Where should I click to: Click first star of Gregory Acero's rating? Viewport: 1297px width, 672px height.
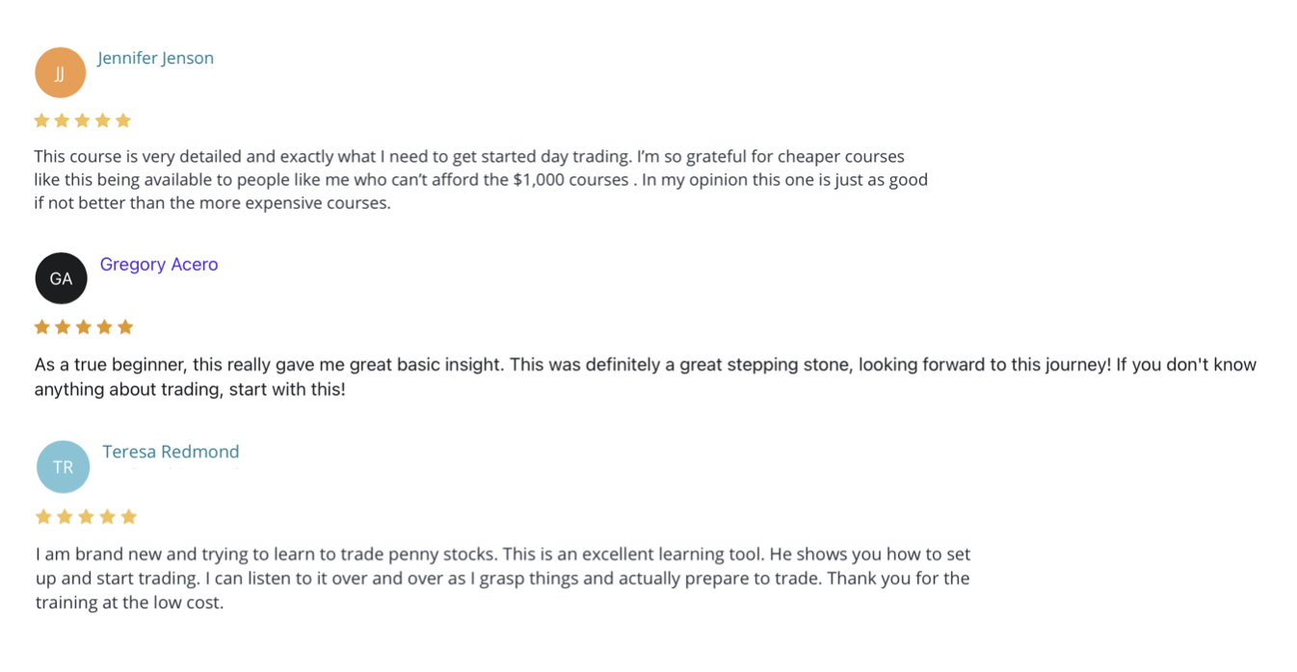click(42, 326)
